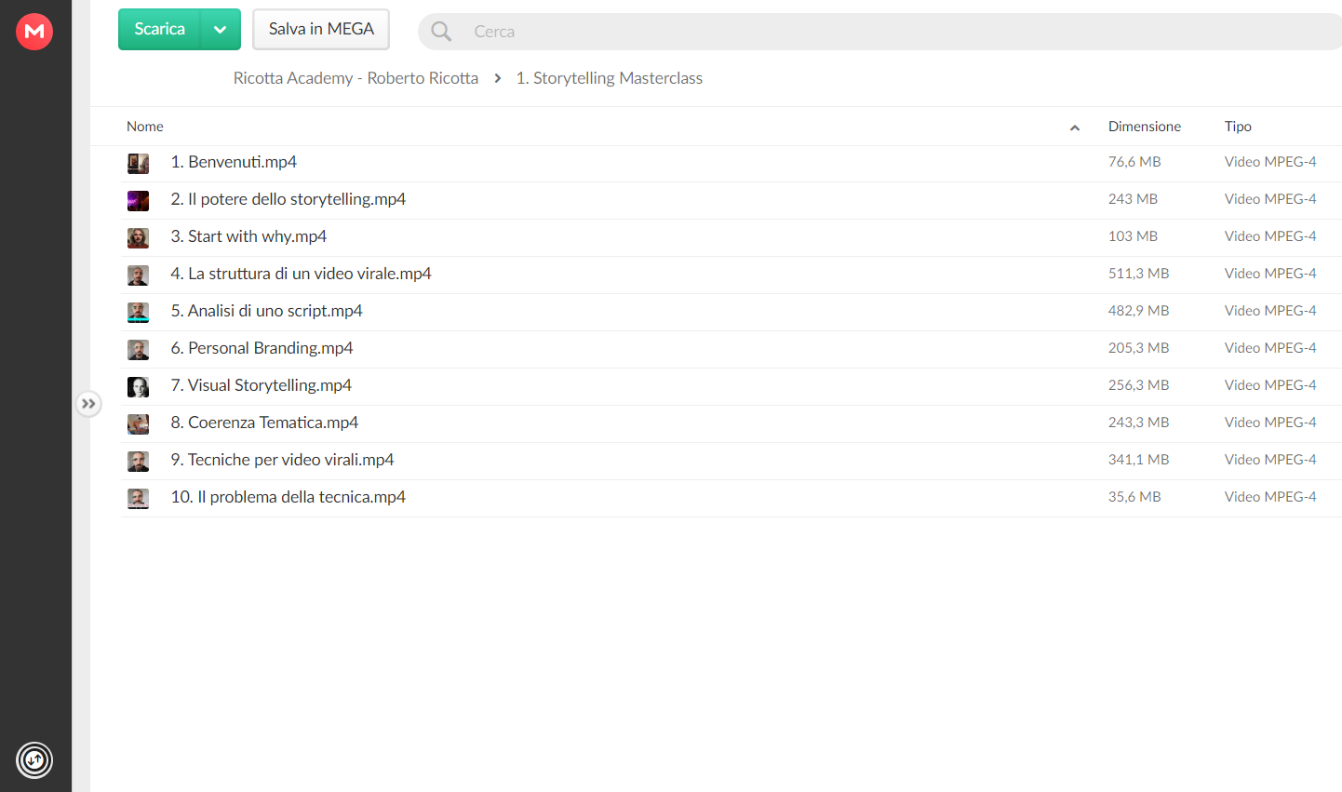The width and height of the screenshot is (1342, 792).
Task: Sort files by Dimensione column
Action: 1145,127
